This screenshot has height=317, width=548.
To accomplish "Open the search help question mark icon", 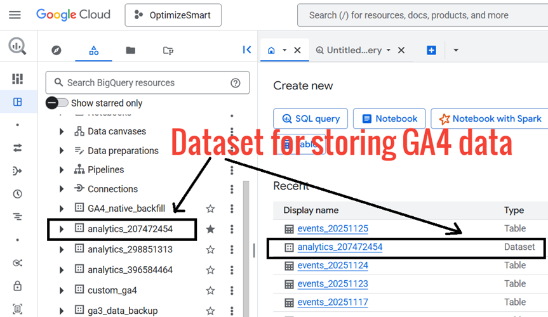I will pyautogui.click(x=235, y=83).
